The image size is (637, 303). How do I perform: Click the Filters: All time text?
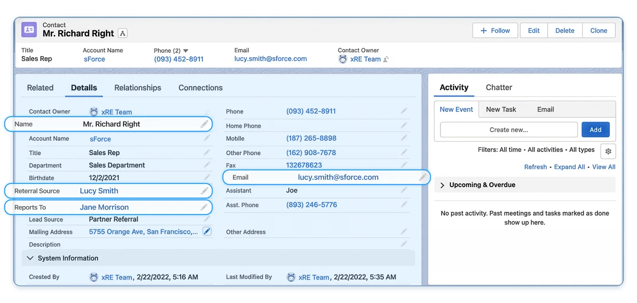tap(500, 150)
